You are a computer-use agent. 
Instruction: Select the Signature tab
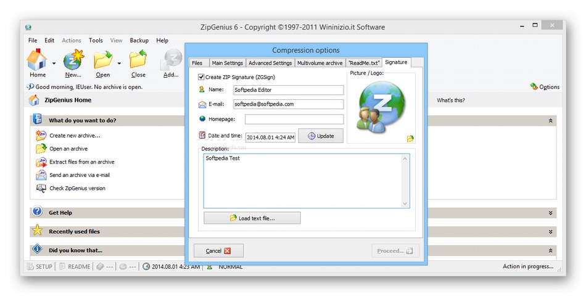396,62
